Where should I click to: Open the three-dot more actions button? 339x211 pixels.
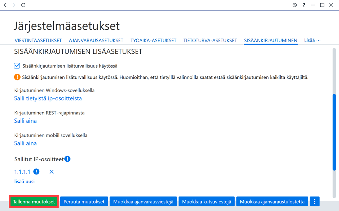[315, 202]
